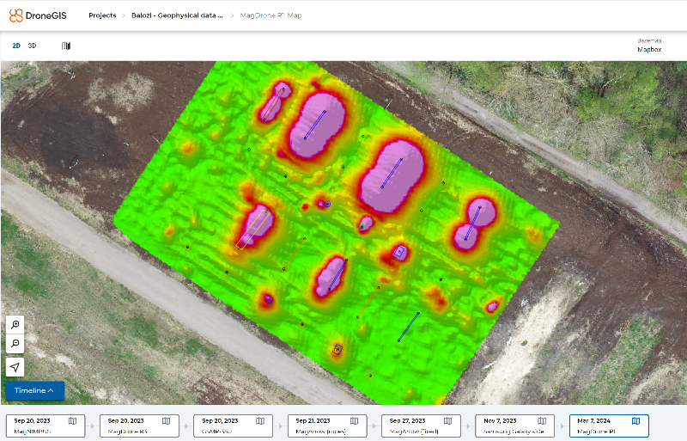Click map icon on Sep 21, 2023 card
The width and height of the screenshot is (687, 441).
354,421
